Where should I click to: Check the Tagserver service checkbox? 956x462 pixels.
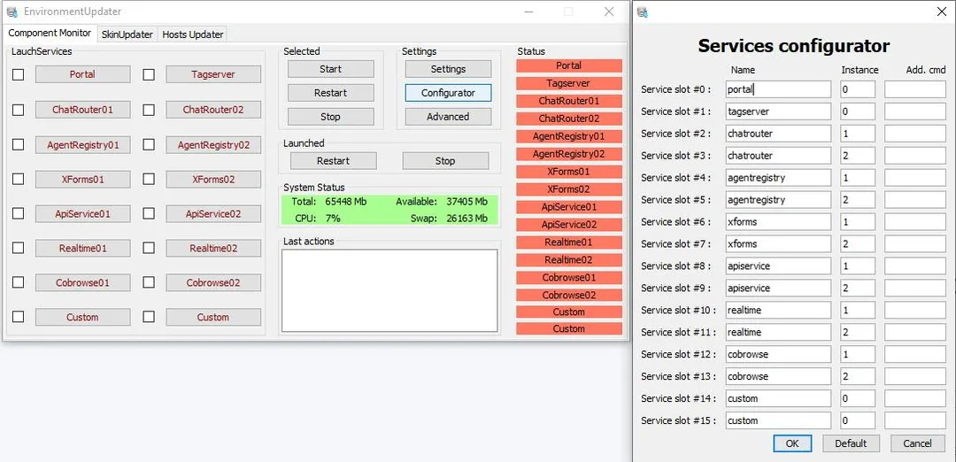click(x=149, y=74)
